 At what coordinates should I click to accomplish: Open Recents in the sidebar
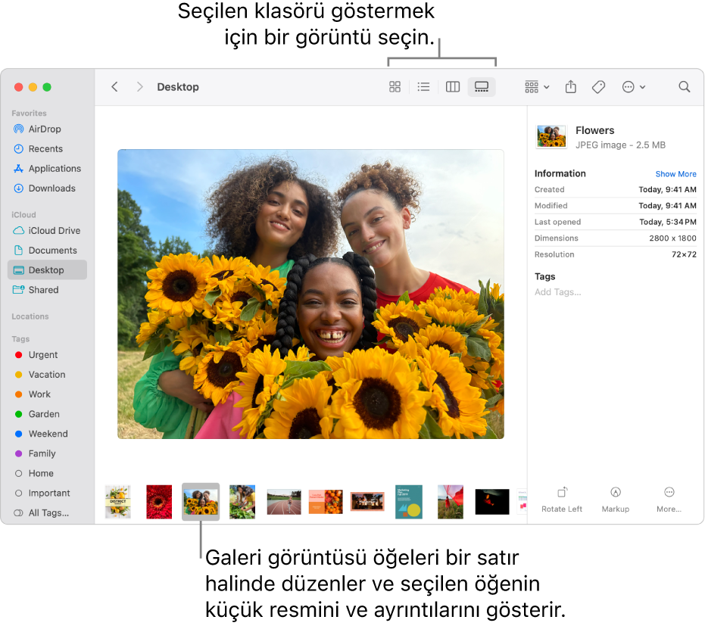click(x=47, y=149)
